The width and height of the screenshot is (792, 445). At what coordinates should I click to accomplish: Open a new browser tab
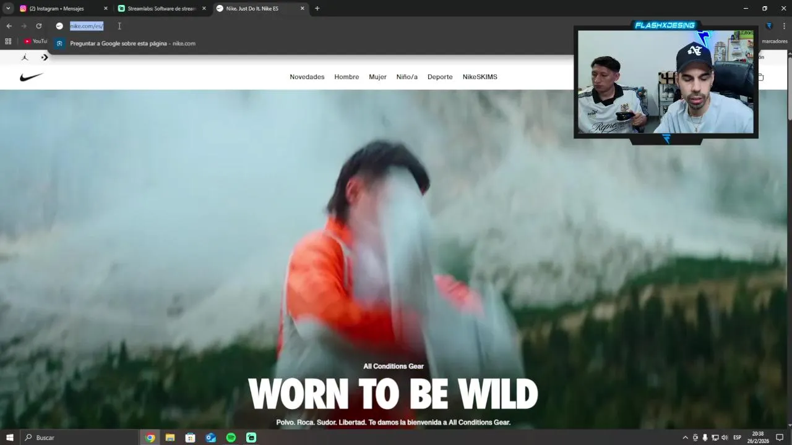click(317, 9)
